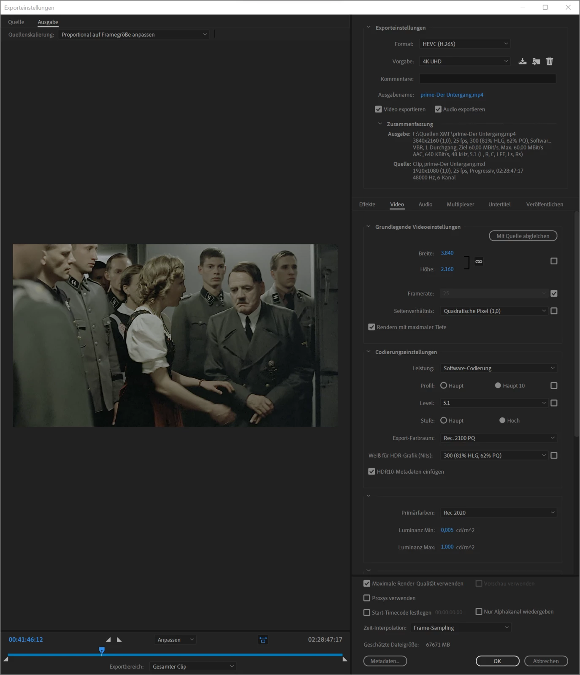The height and width of the screenshot is (675, 580).
Task: Click the delete preset trash icon
Action: coord(550,61)
